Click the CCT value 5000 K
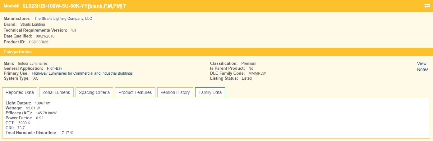The height and width of the screenshot is (141, 433). (x=24, y=123)
